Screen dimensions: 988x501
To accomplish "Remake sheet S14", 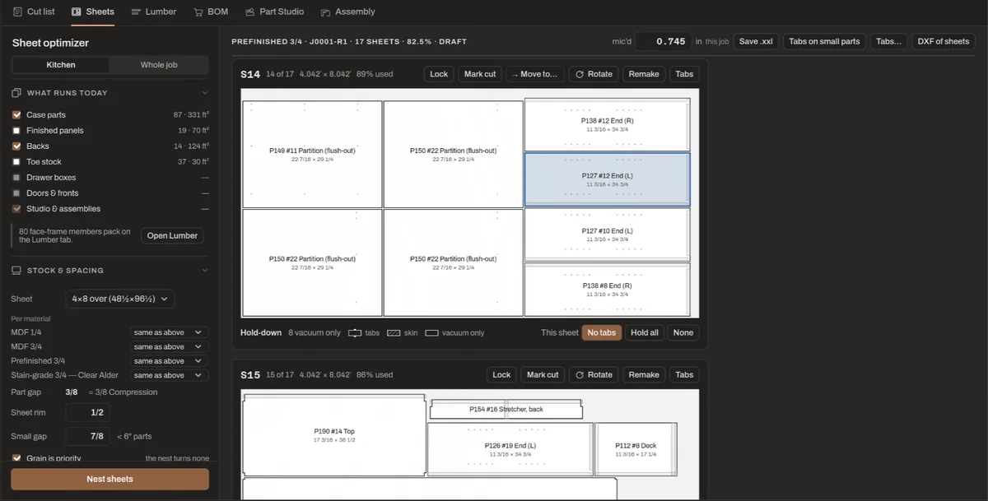I will click(644, 74).
